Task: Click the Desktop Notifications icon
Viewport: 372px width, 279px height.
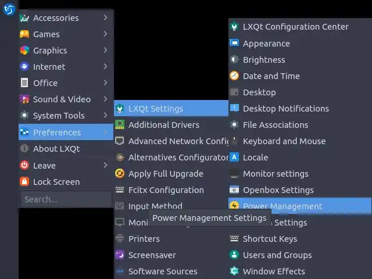Action: click(x=234, y=109)
